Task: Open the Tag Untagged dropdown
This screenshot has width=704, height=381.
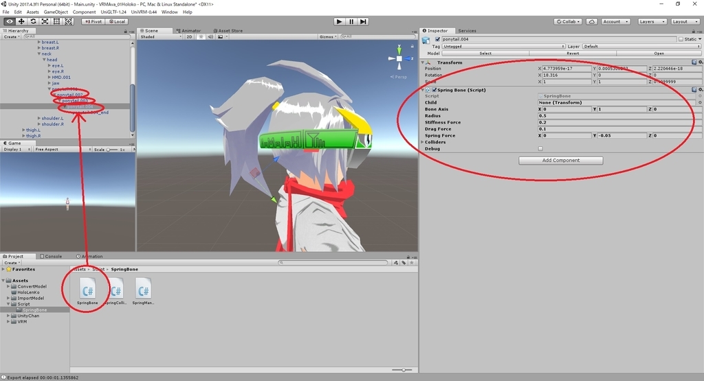Action: click(503, 46)
